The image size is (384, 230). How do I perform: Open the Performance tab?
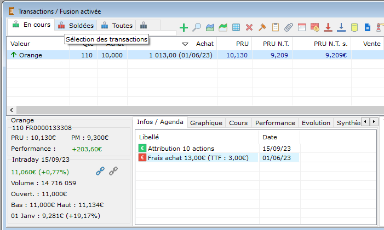coord(275,123)
